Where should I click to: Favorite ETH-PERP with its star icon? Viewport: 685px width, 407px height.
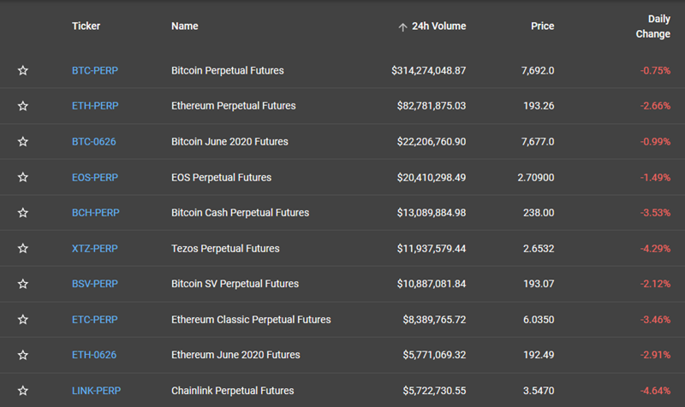pyautogui.click(x=23, y=106)
